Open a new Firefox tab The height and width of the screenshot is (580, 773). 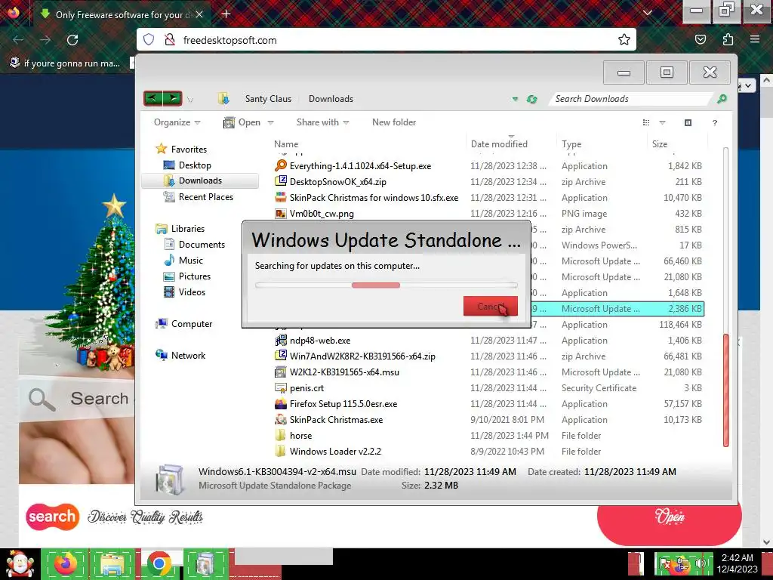226,14
